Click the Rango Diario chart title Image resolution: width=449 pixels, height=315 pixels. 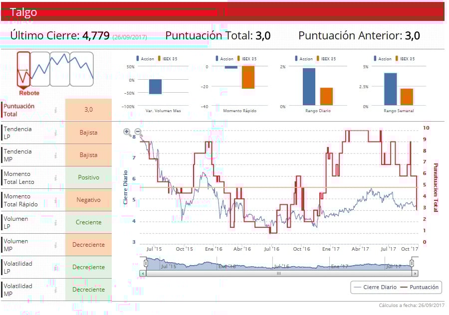pos(318,111)
